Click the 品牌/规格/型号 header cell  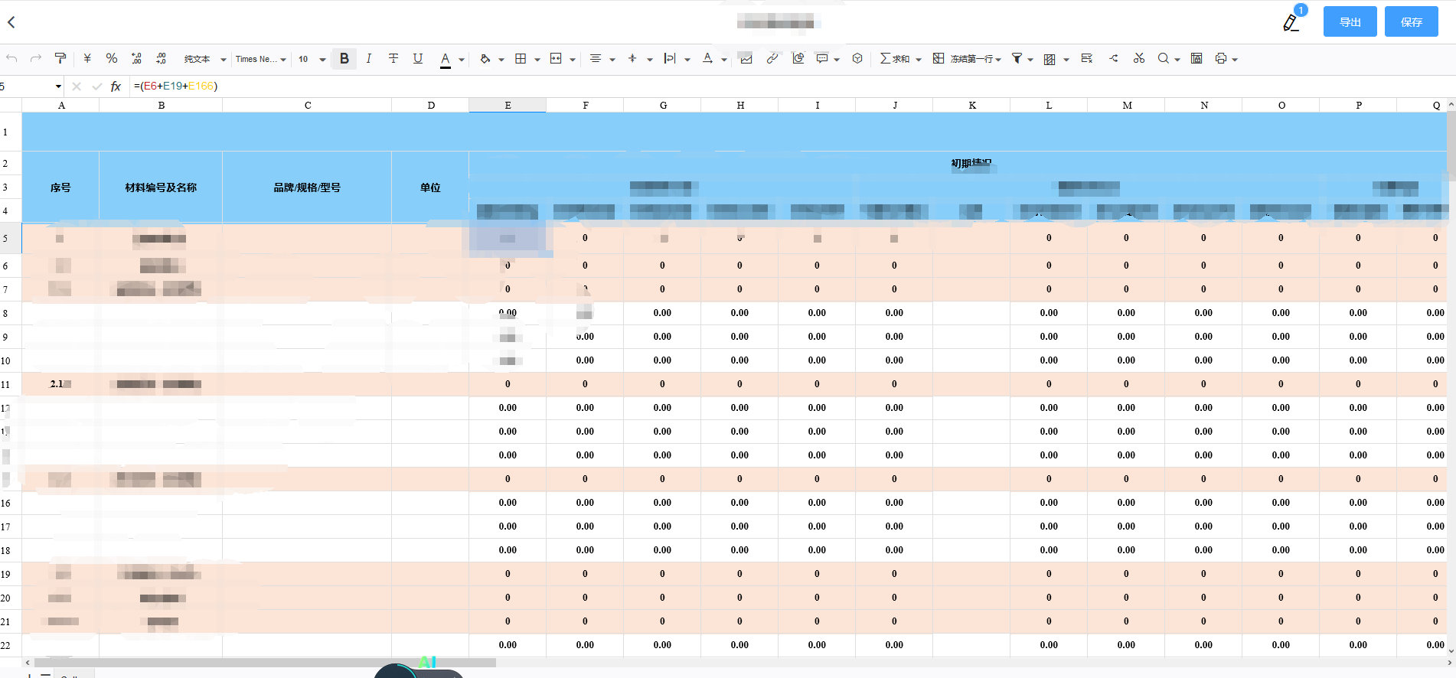point(307,187)
